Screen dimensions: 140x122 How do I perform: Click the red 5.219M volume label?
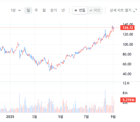tap(128, 100)
